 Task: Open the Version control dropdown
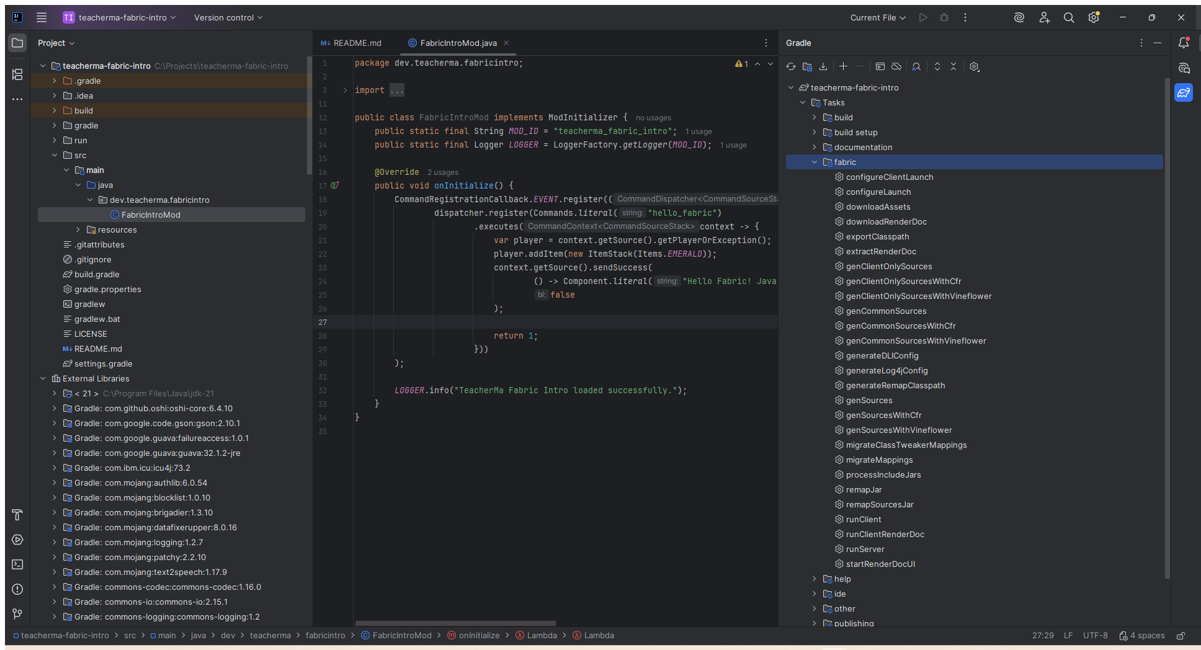tap(228, 17)
